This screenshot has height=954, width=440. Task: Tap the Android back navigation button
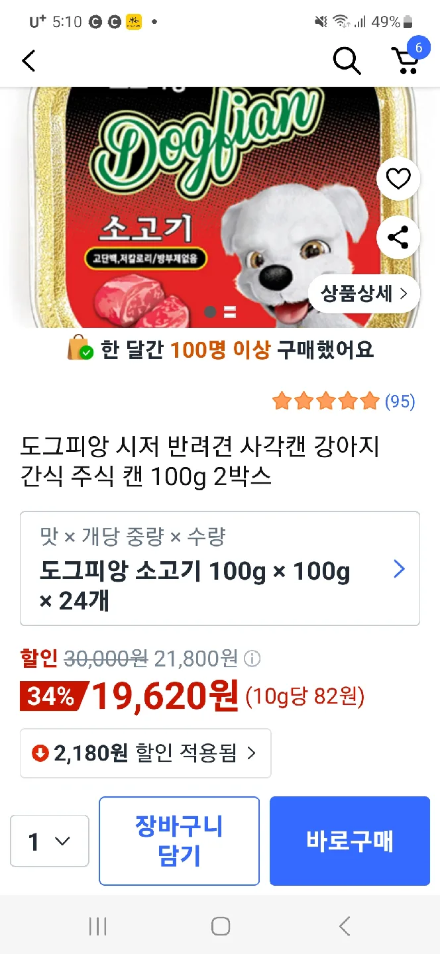pos(344,926)
